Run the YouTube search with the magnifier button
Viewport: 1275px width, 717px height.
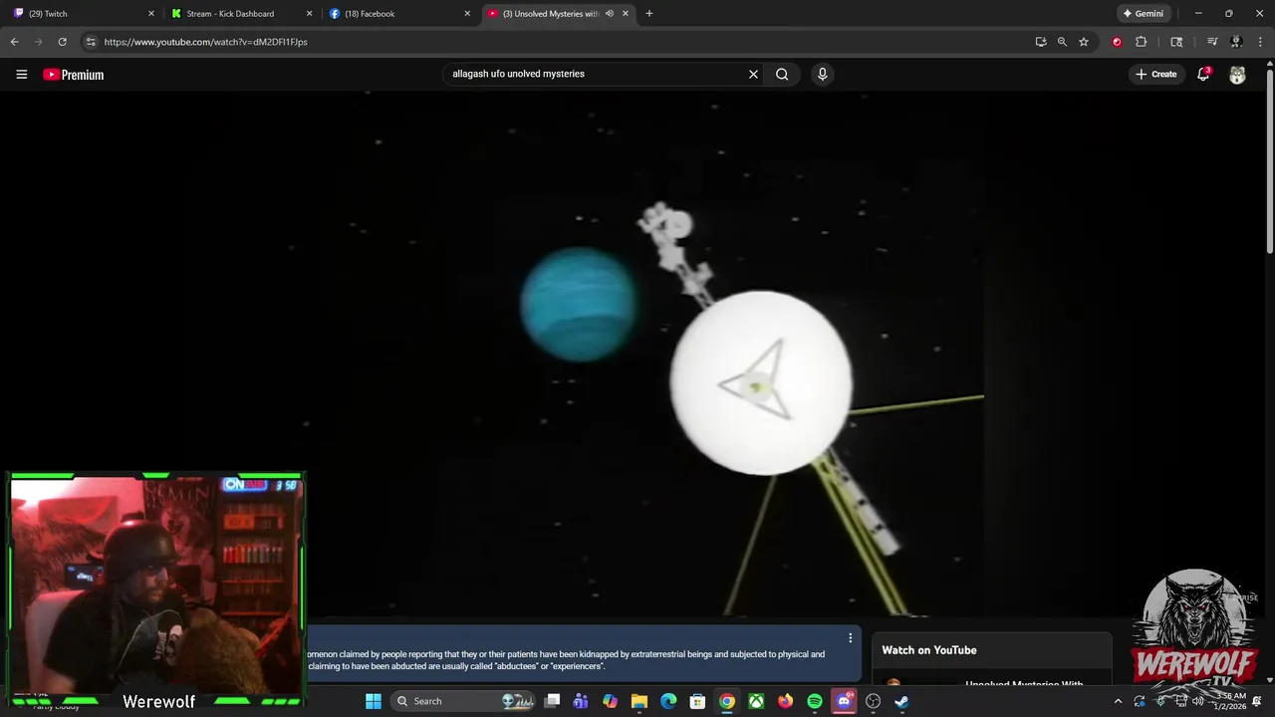(x=782, y=74)
